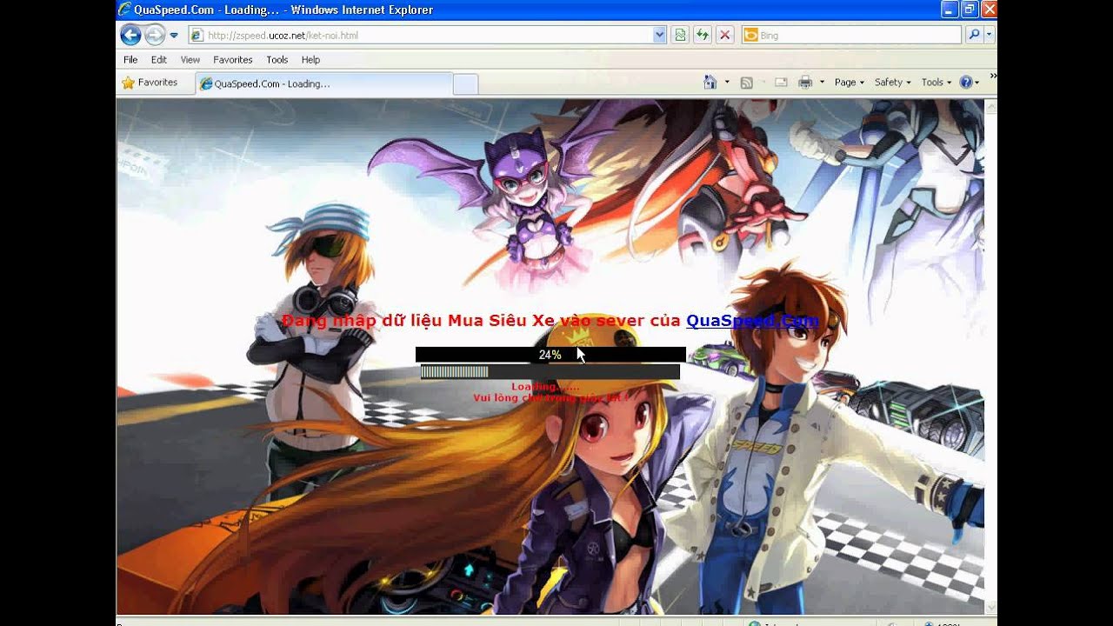Click the Print icon
Viewport: 1113px width, 626px height.
(805, 83)
